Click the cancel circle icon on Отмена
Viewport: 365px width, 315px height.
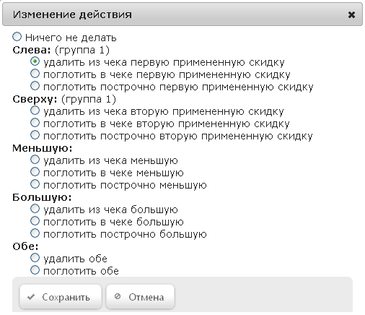click(118, 296)
